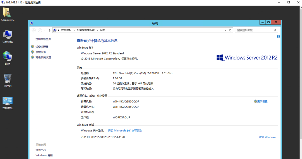
Task: Open 远程设置 link
Action: click(41, 52)
